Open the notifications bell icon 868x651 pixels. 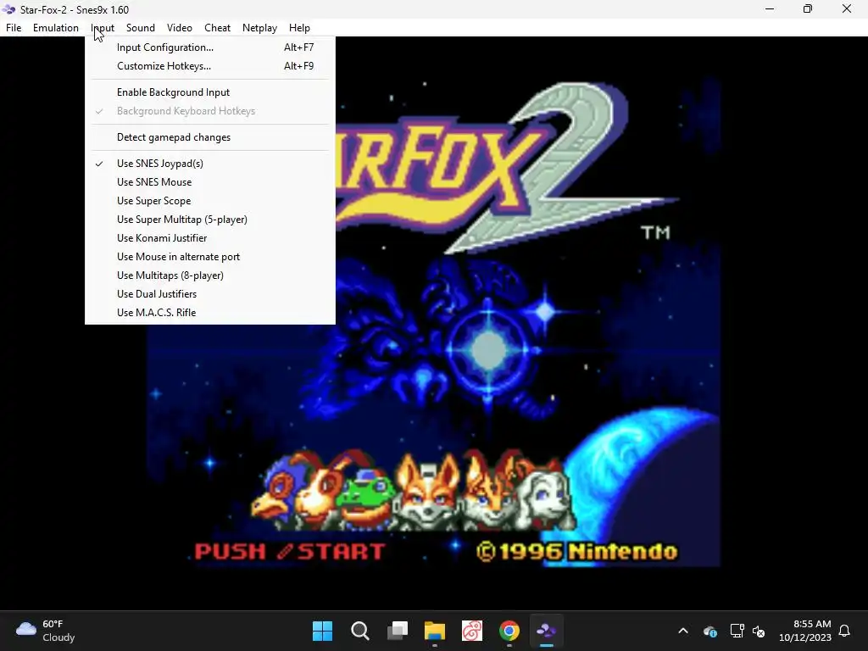click(x=845, y=631)
